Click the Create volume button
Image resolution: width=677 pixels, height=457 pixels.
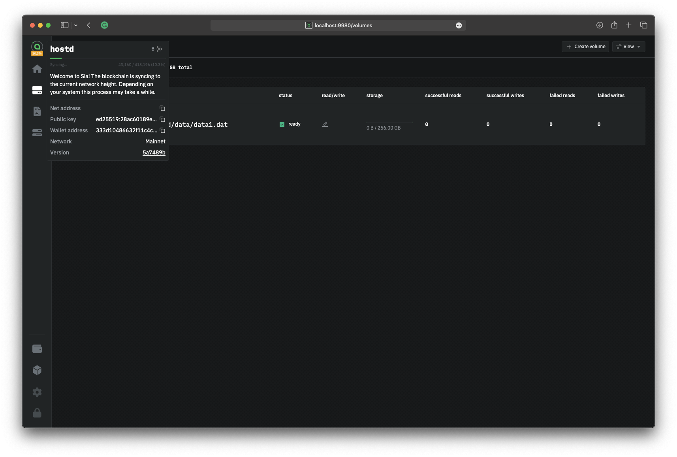tap(585, 47)
